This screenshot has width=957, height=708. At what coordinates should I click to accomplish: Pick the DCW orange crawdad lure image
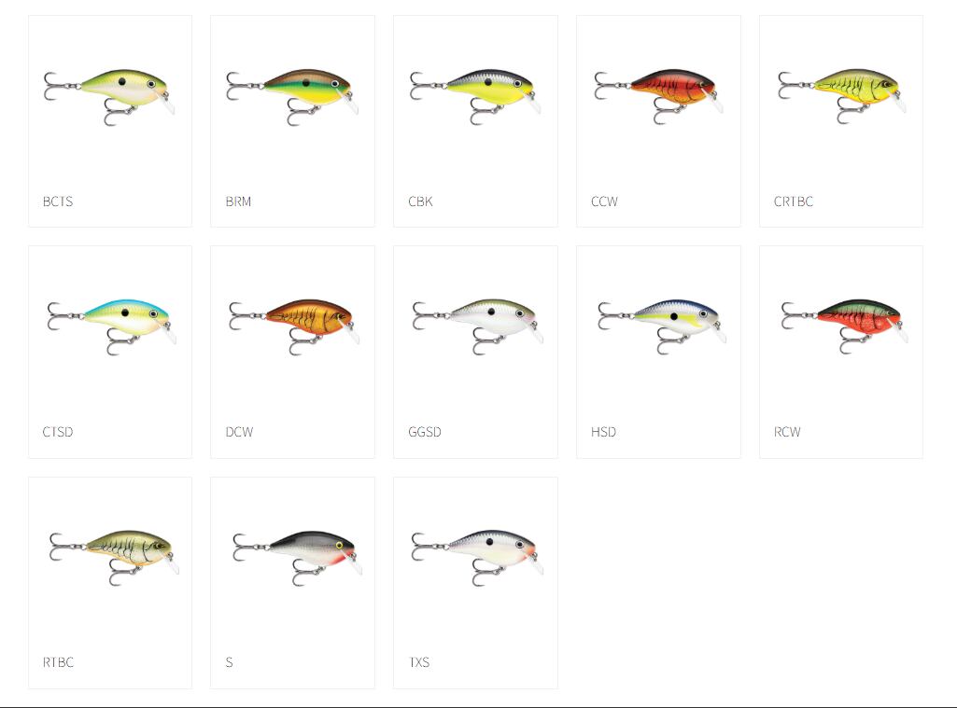[294, 326]
